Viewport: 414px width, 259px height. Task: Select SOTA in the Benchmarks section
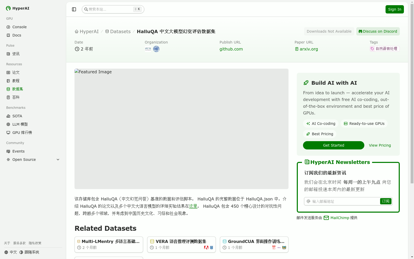[x=17, y=116]
